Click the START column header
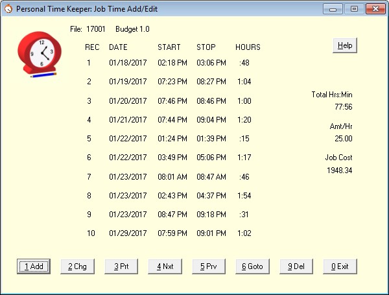The image size is (389, 295). pos(169,47)
